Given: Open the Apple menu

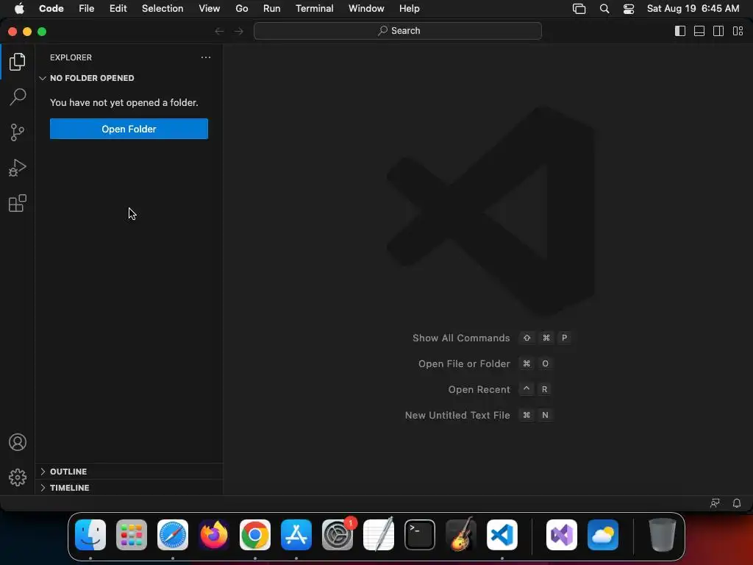Looking at the screenshot, I should click(x=19, y=9).
